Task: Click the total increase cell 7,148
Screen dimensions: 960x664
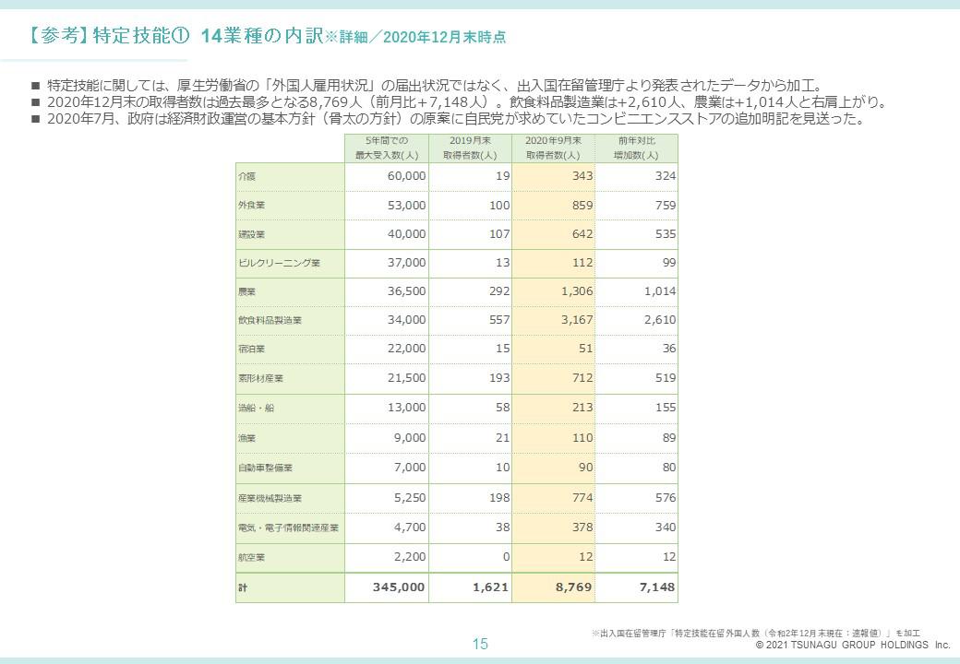Action: [x=655, y=587]
